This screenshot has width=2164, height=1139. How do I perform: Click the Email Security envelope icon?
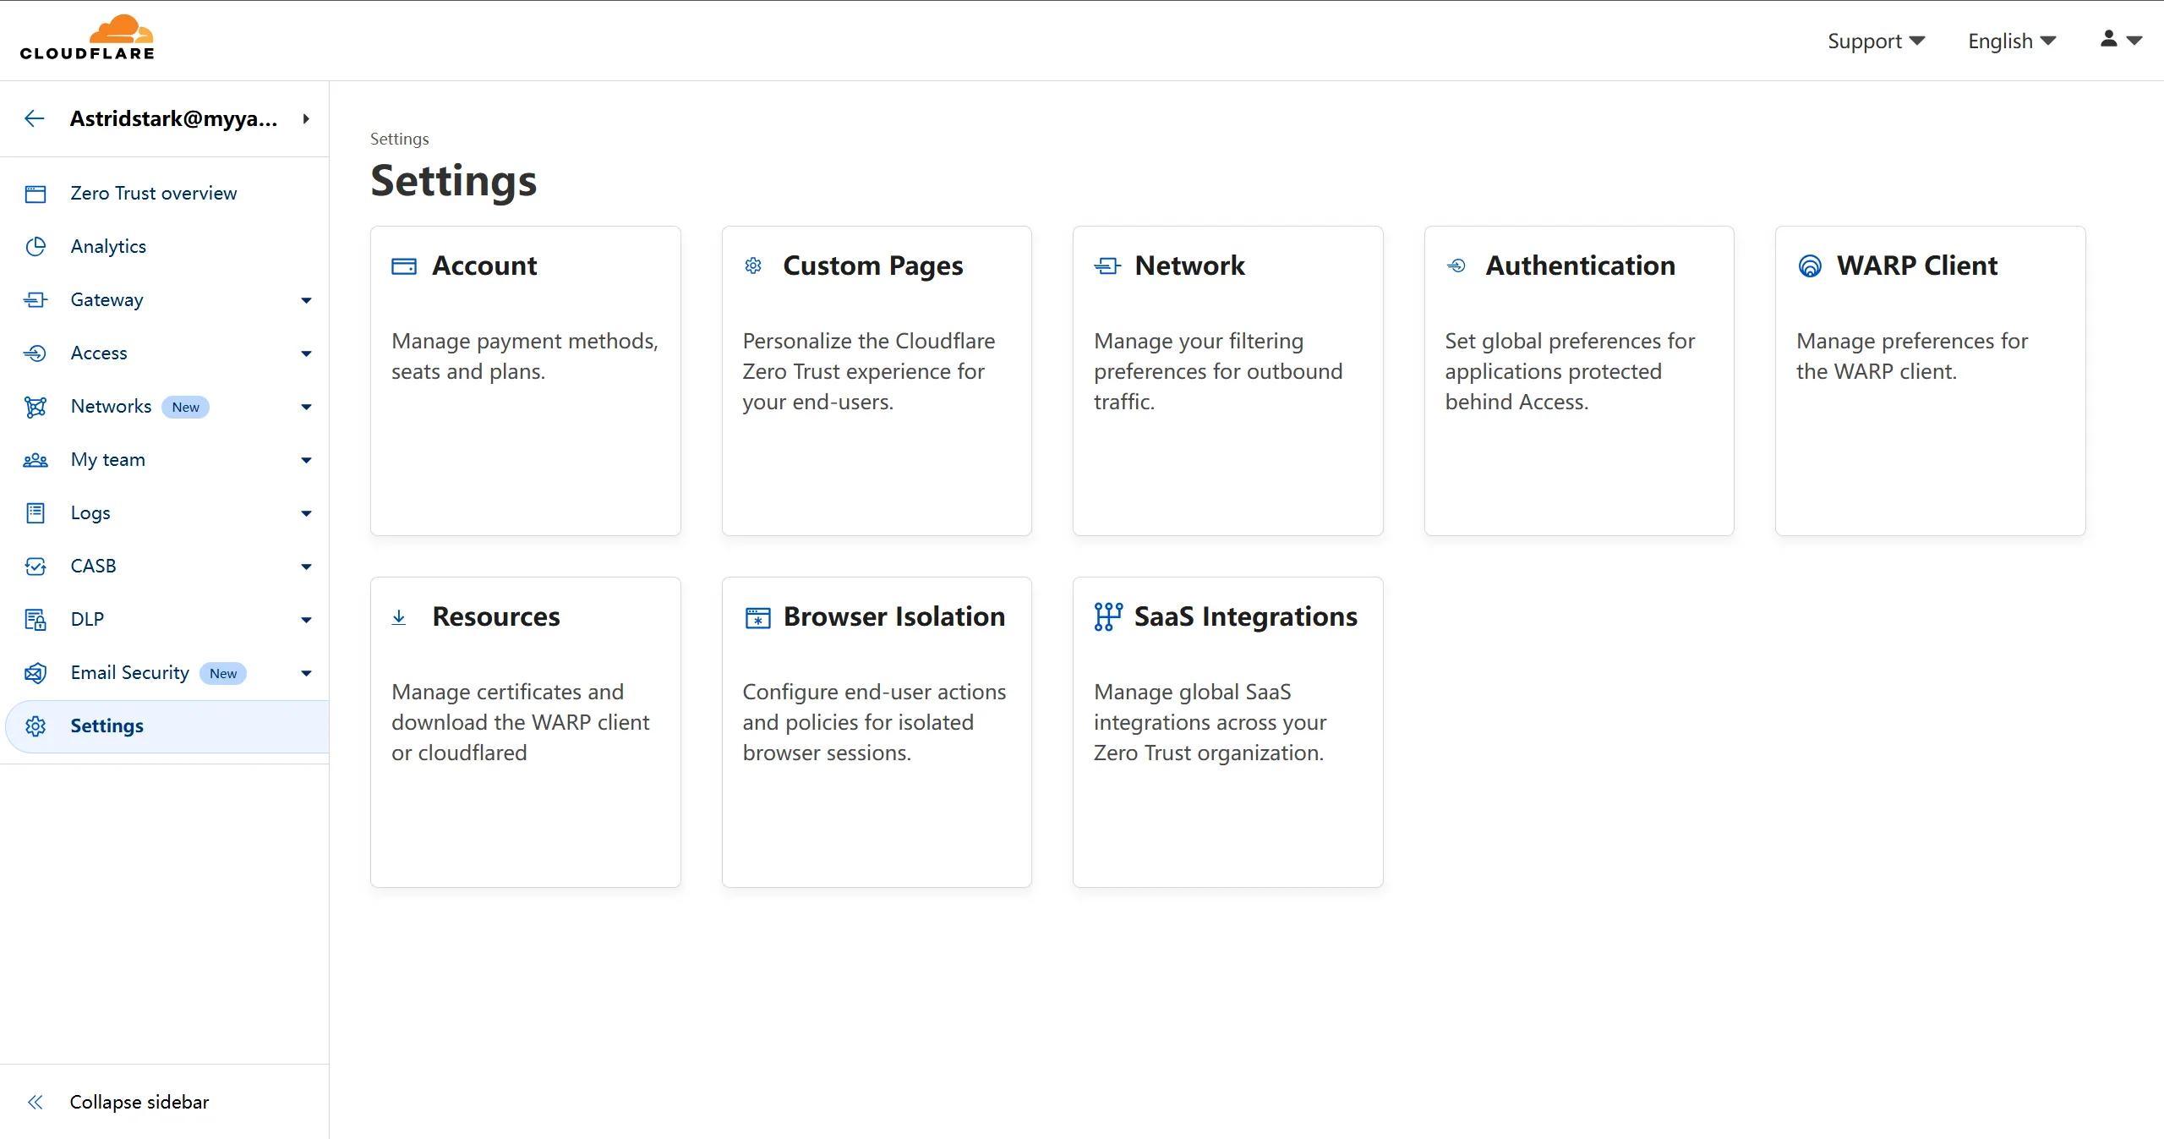click(36, 673)
